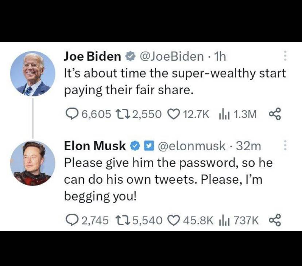
Task: Open view stats on Elon Musk's reply
Action: [x=224, y=220]
